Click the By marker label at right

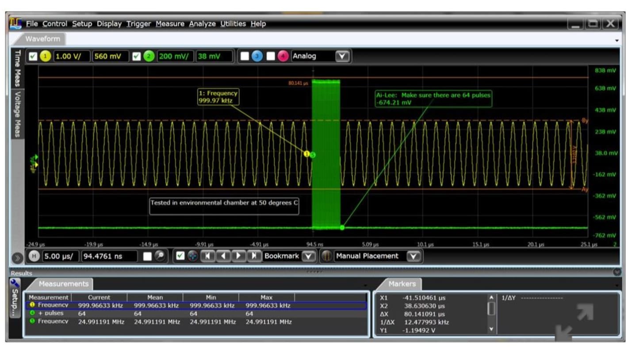[584, 121]
